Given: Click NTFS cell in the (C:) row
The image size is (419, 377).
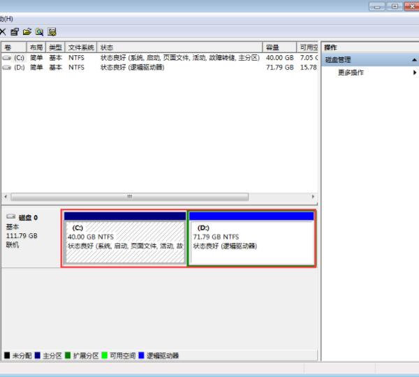Looking at the screenshot, I should (x=76, y=58).
